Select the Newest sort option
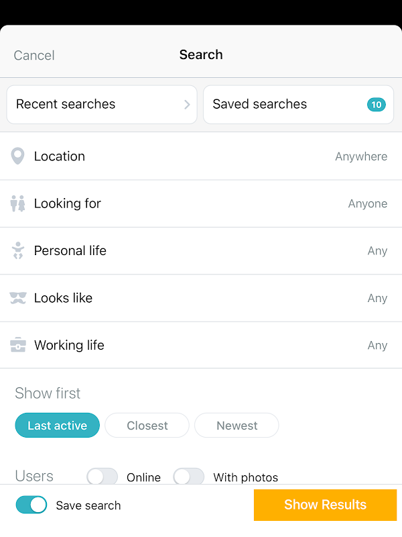This screenshot has width=402, height=537. click(237, 426)
